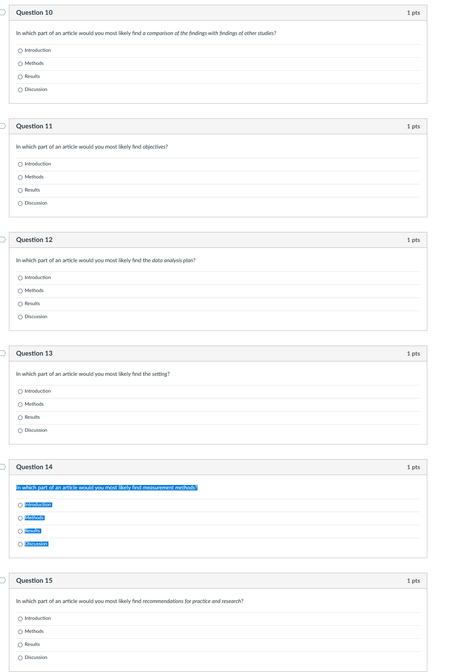Flag Question 10 with the bookmark icon

point(2,12)
